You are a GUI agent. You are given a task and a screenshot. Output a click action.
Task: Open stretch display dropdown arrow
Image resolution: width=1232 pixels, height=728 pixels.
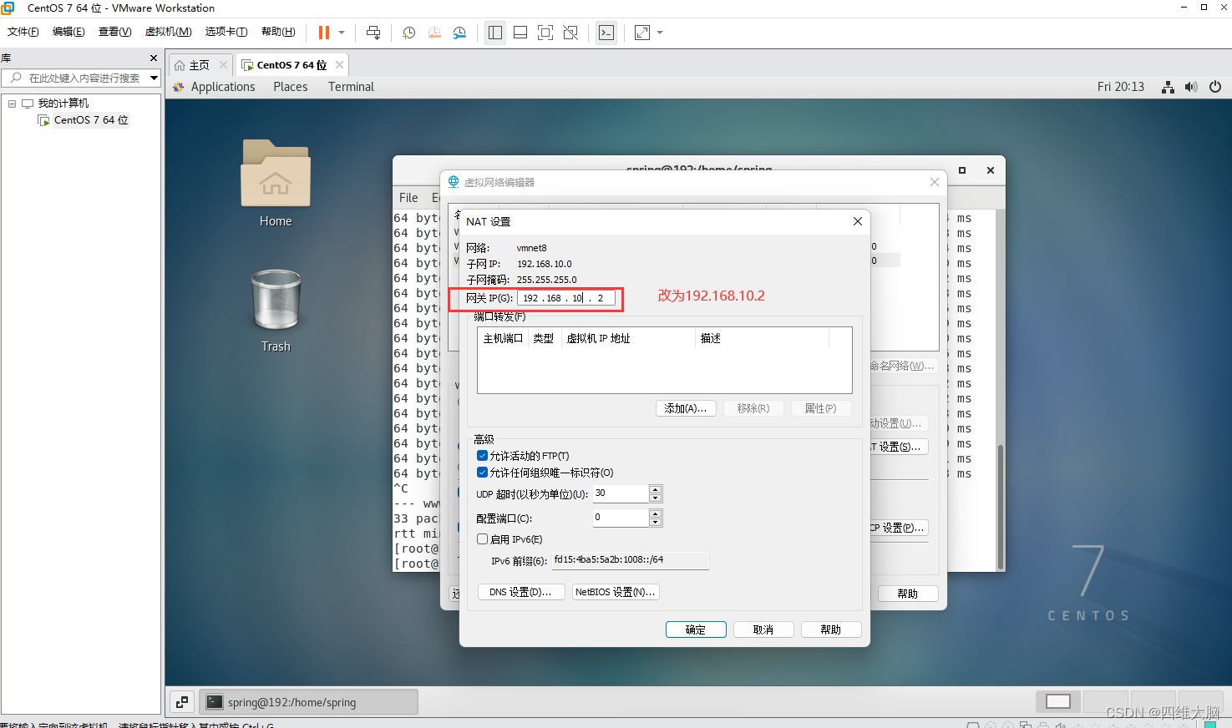click(x=660, y=33)
